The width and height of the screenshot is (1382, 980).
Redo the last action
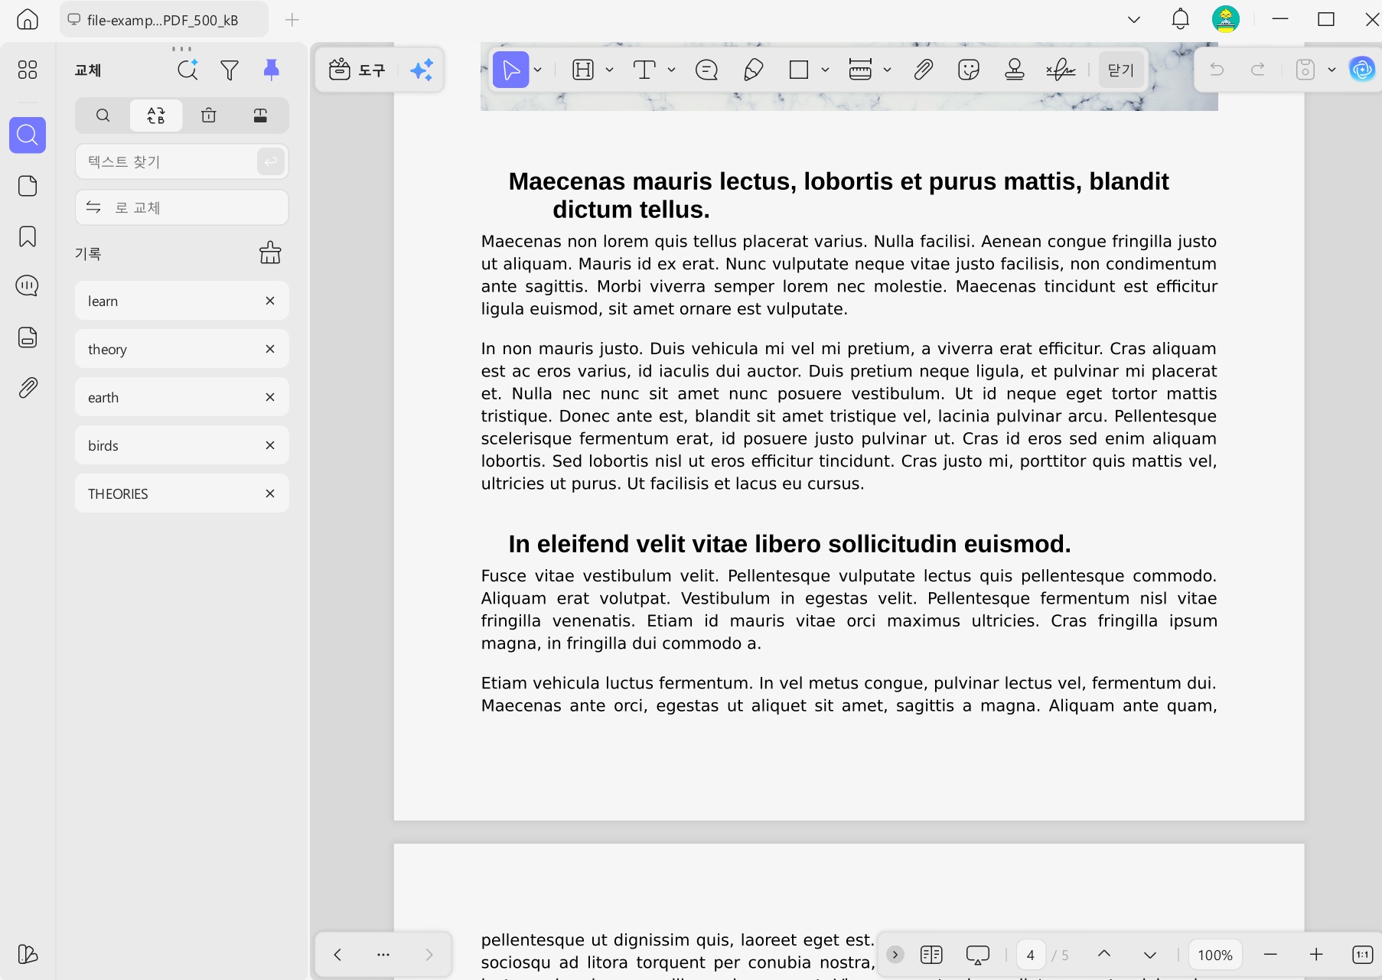pos(1257,70)
